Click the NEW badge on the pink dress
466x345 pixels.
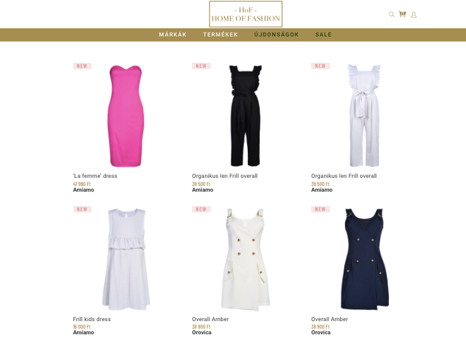(82, 66)
